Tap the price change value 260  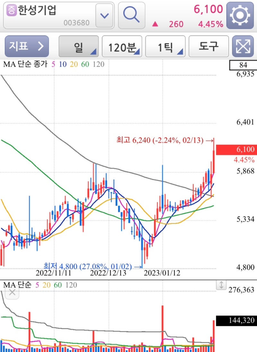click(x=176, y=24)
